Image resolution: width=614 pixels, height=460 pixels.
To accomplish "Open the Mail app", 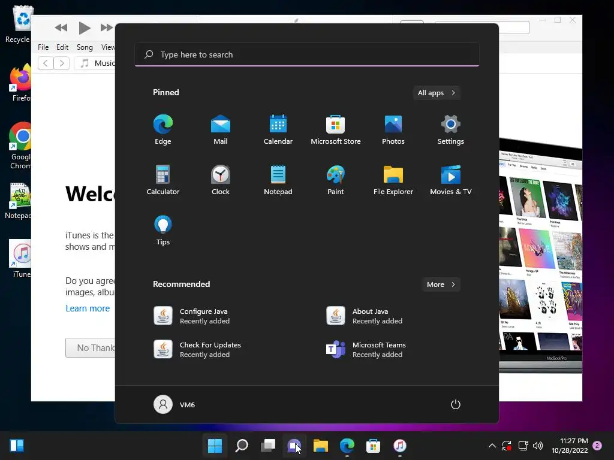I will [x=221, y=130].
